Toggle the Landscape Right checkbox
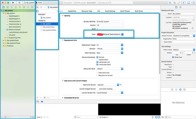 click(x=97, y=65)
